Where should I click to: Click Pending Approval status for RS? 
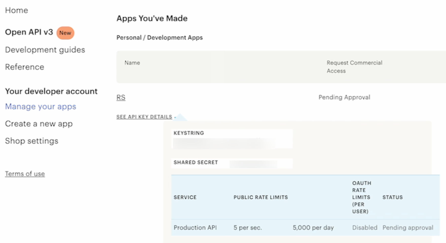tap(344, 97)
